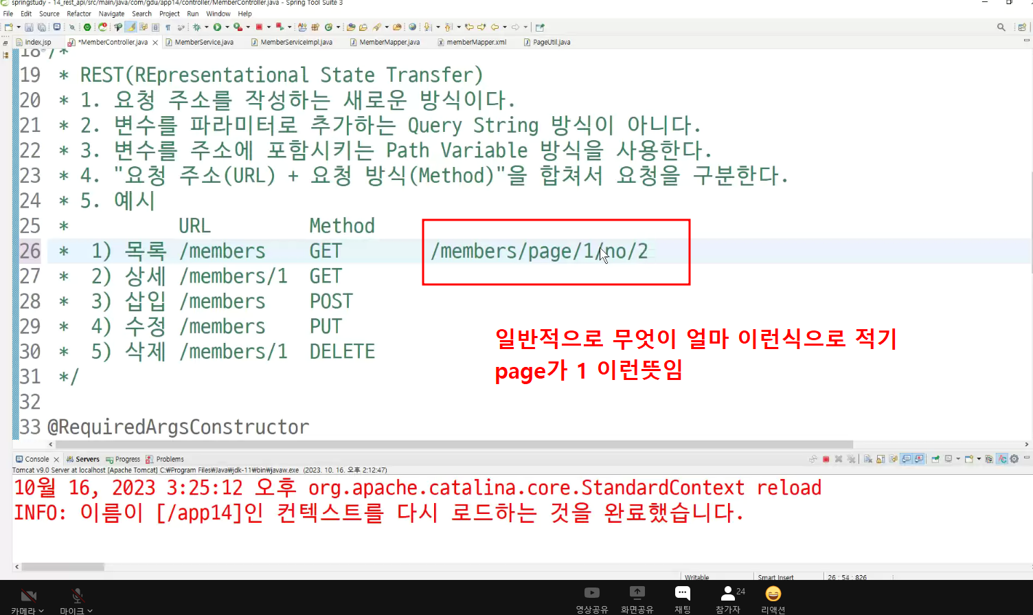The image size is (1033, 615).
Task: Open dropdown arrow next to New icon
Action: coord(19,27)
